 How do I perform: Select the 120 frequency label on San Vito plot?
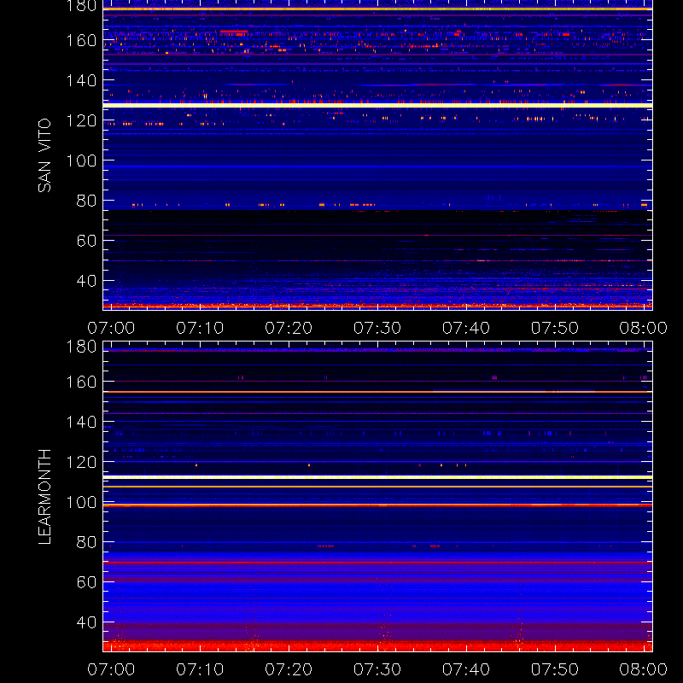[x=81, y=120]
